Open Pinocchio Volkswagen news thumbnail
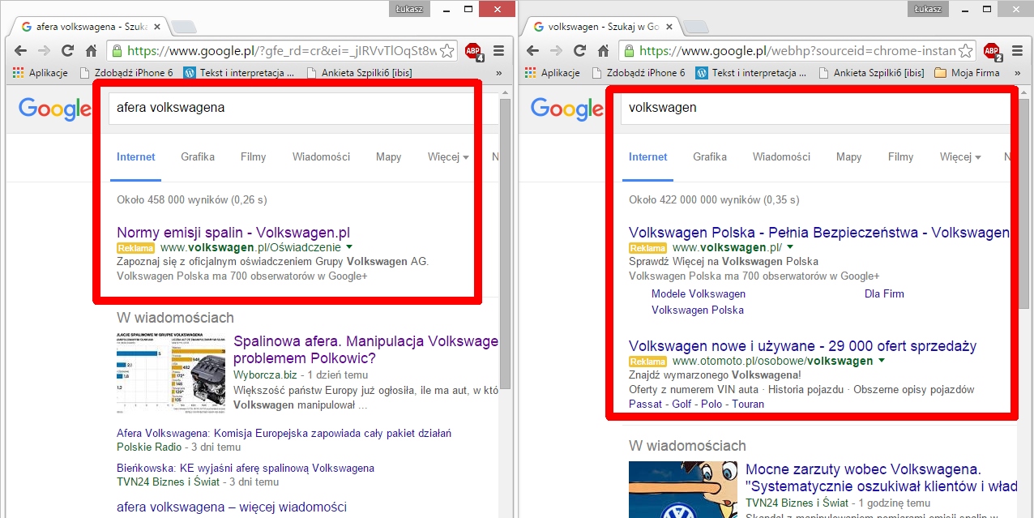1034x518 pixels. (x=684, y=490)
